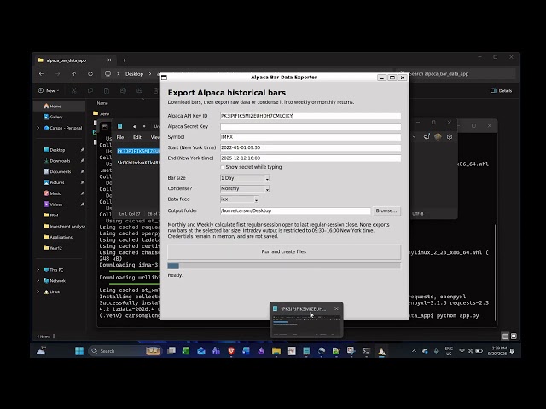The image size is (546, 409).
Task: Open Home in Explorer sidebar
Action: pos(60,106)
